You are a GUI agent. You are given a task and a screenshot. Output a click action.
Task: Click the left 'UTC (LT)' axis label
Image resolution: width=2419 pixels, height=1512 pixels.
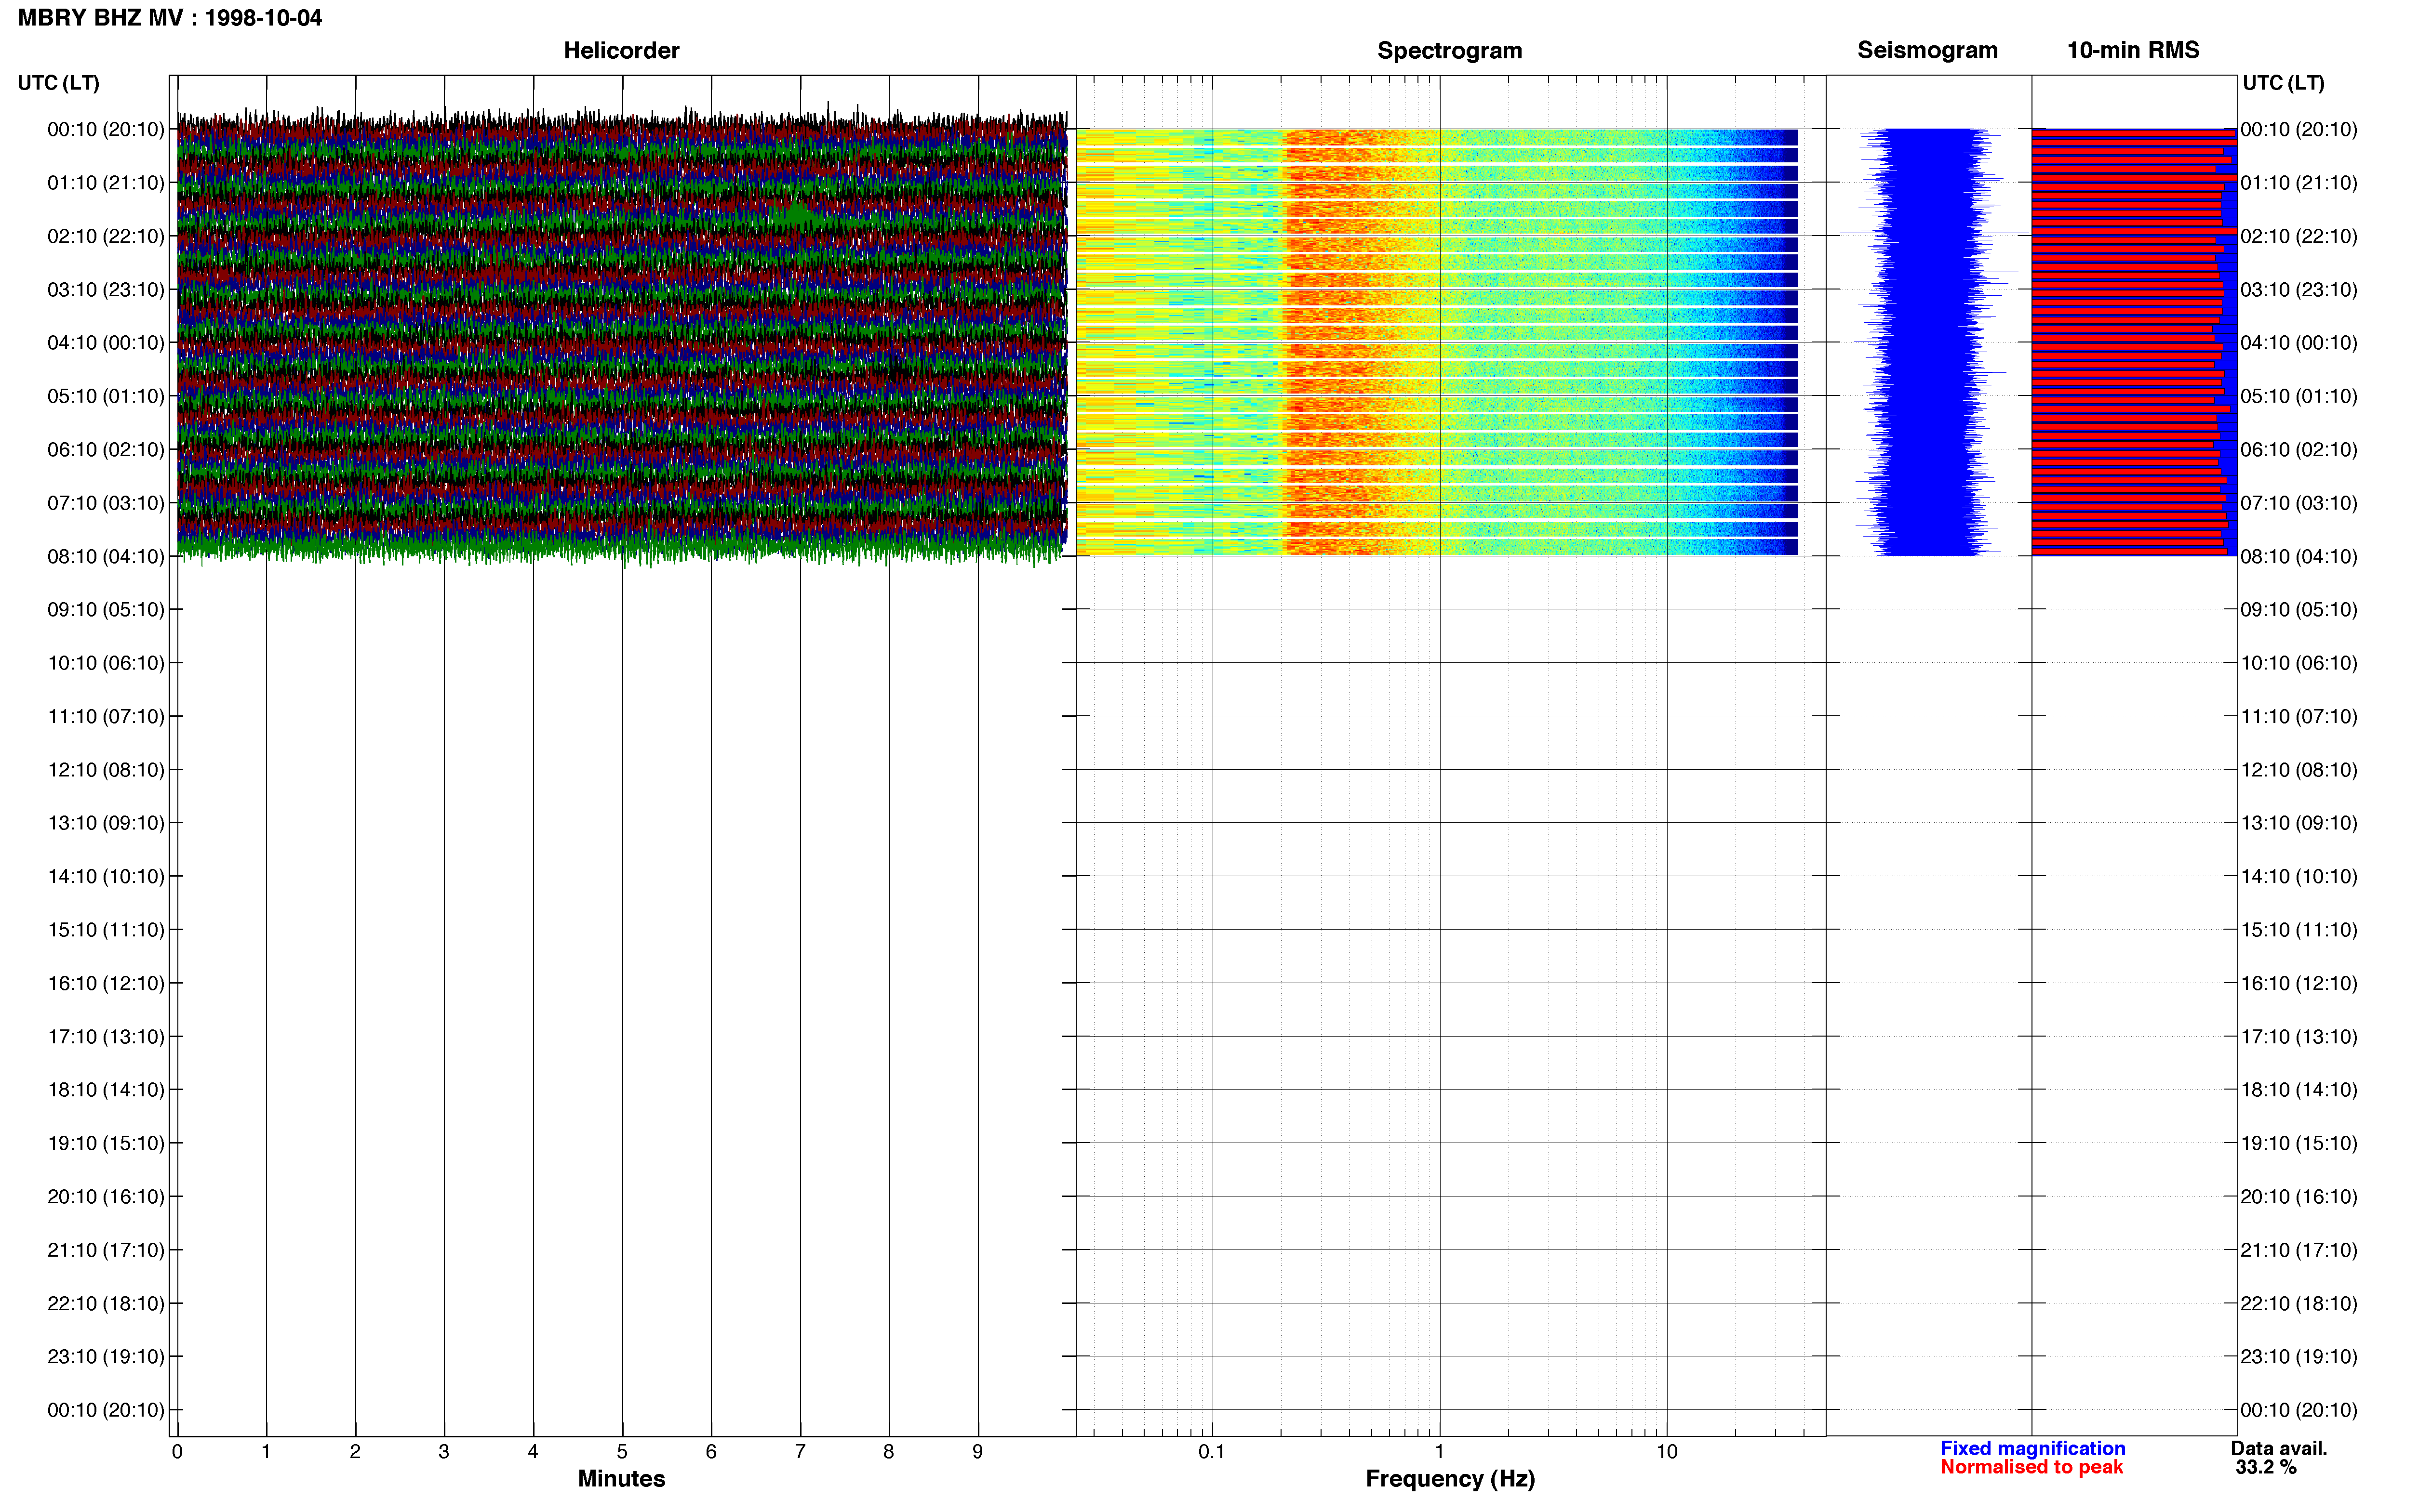(59, 83)
